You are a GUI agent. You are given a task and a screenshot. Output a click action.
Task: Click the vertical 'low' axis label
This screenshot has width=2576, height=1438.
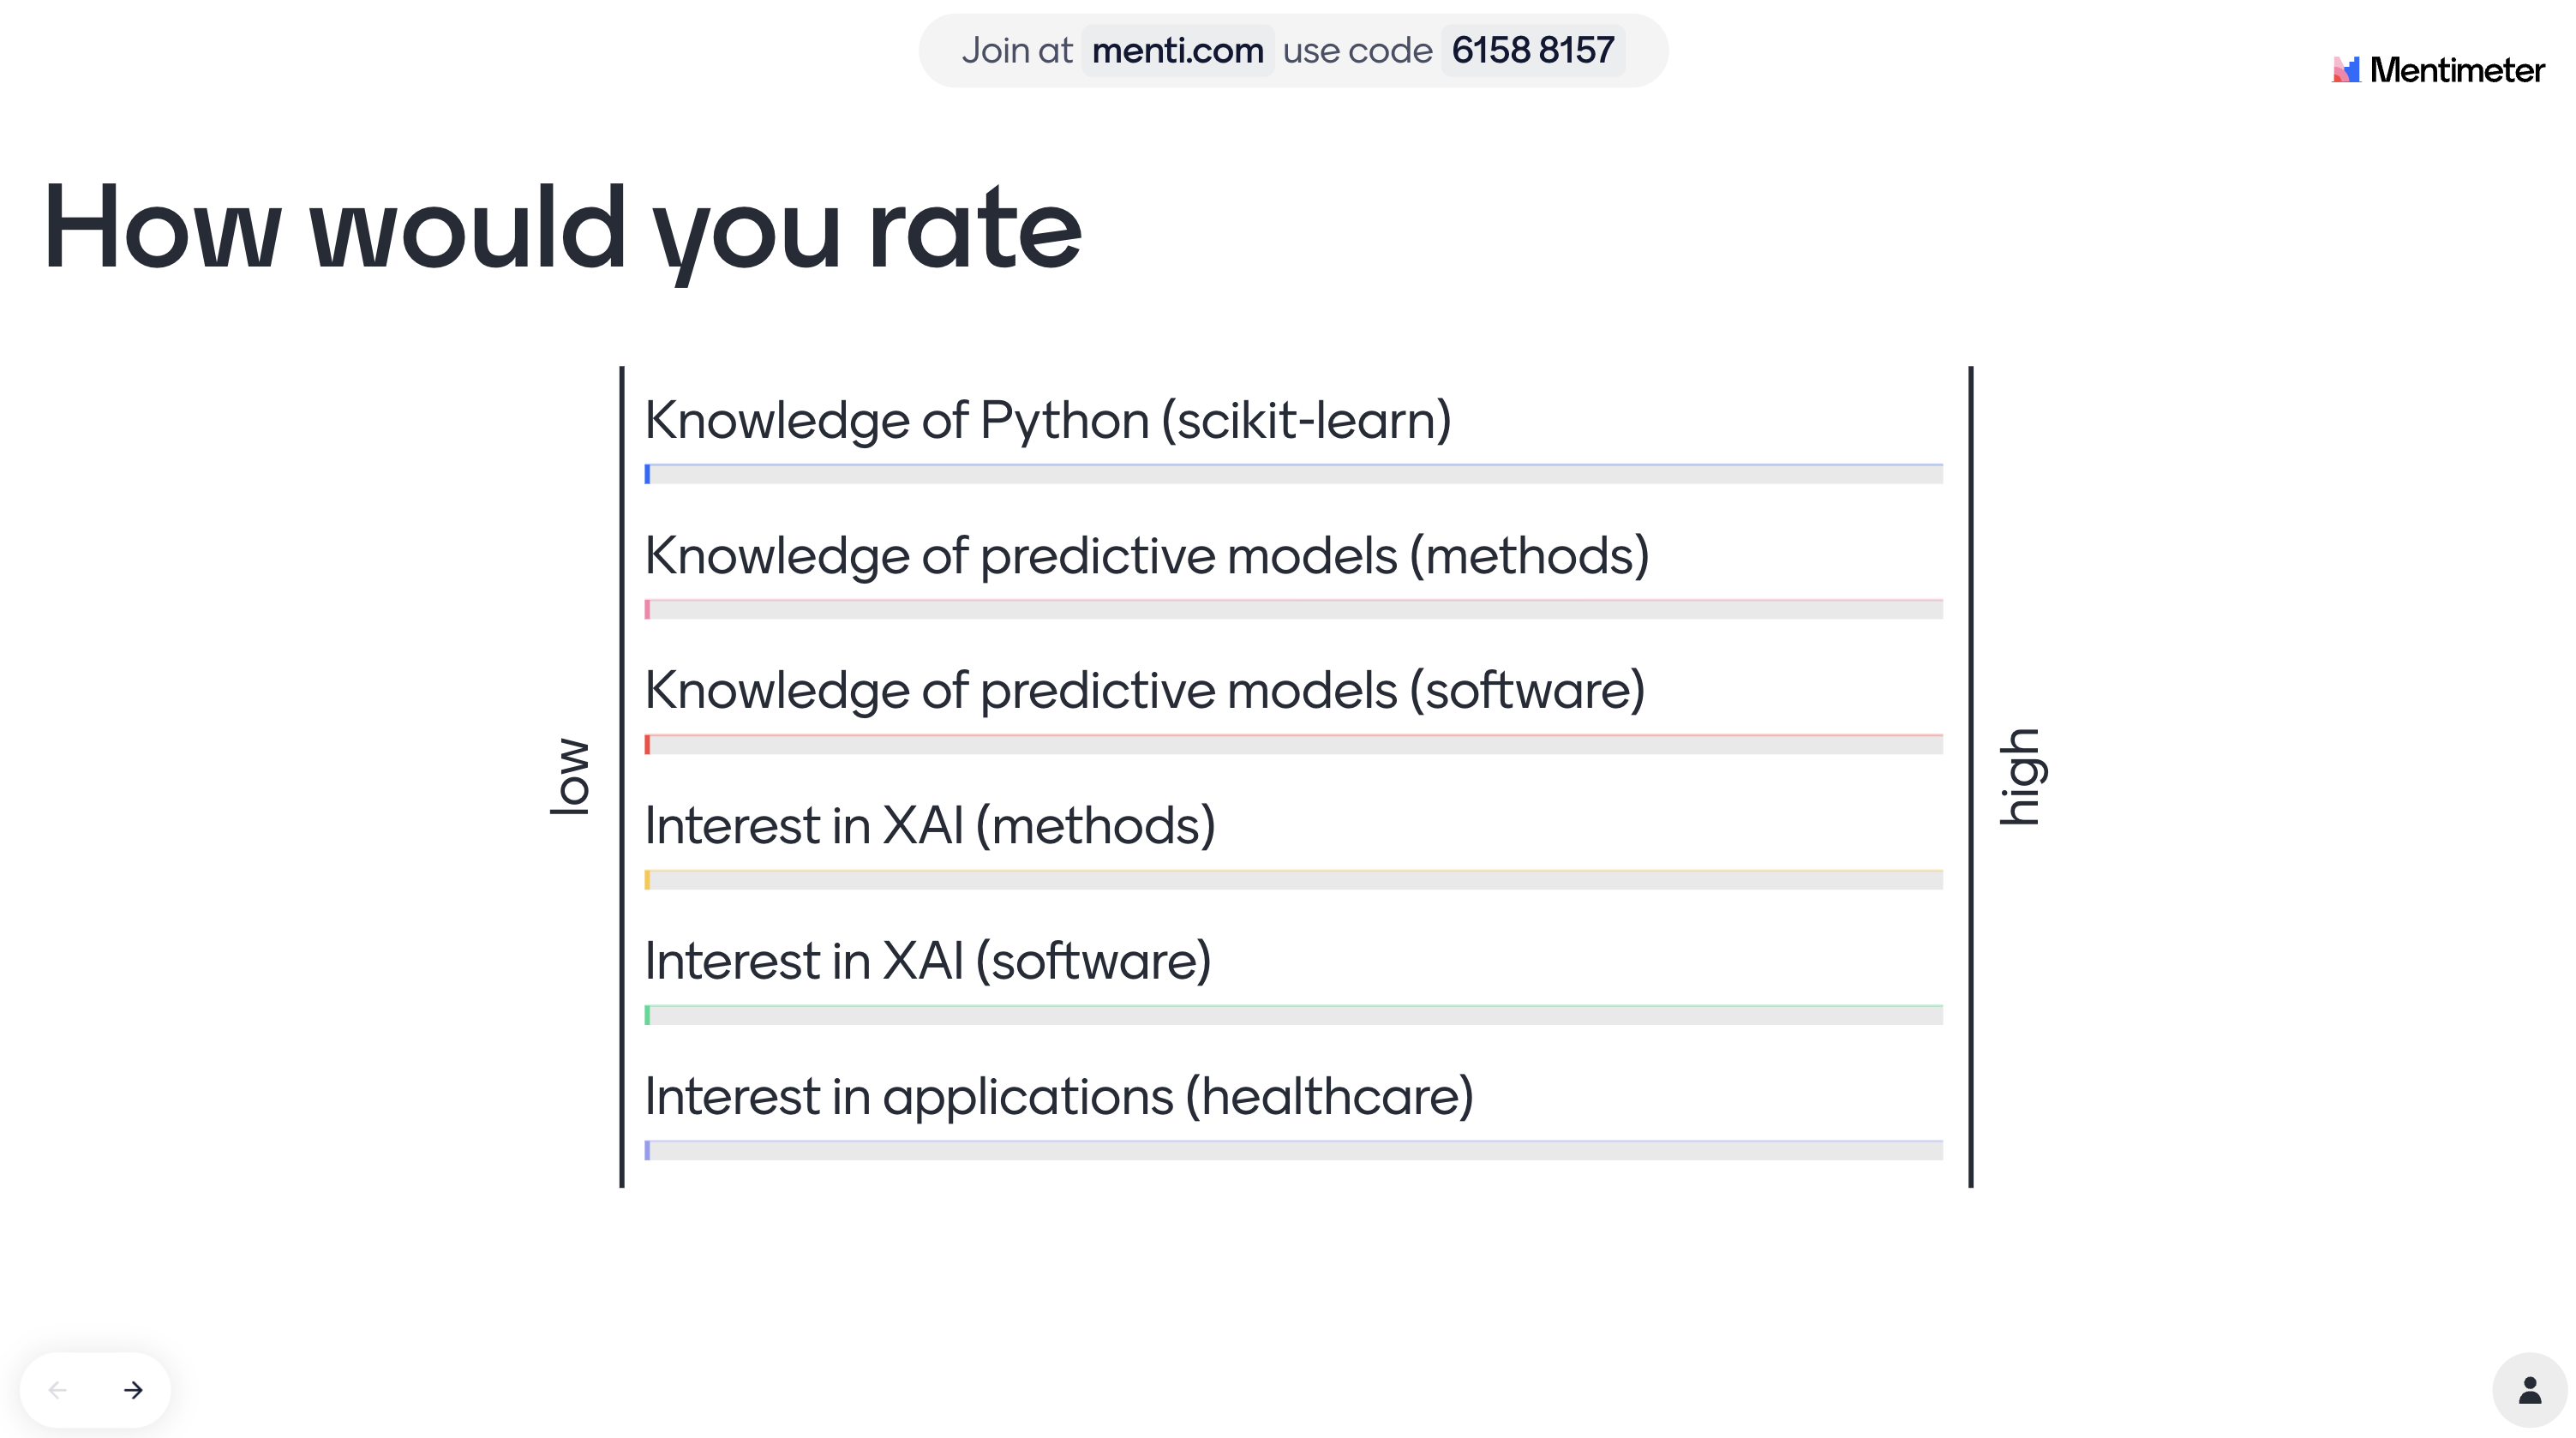click(x=571, y=777)
